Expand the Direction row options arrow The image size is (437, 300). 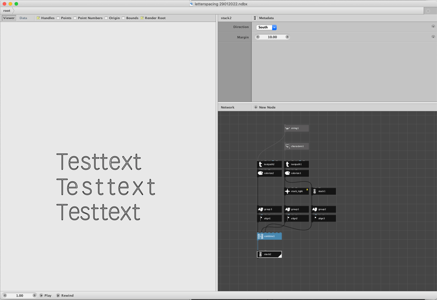point(433,27)
